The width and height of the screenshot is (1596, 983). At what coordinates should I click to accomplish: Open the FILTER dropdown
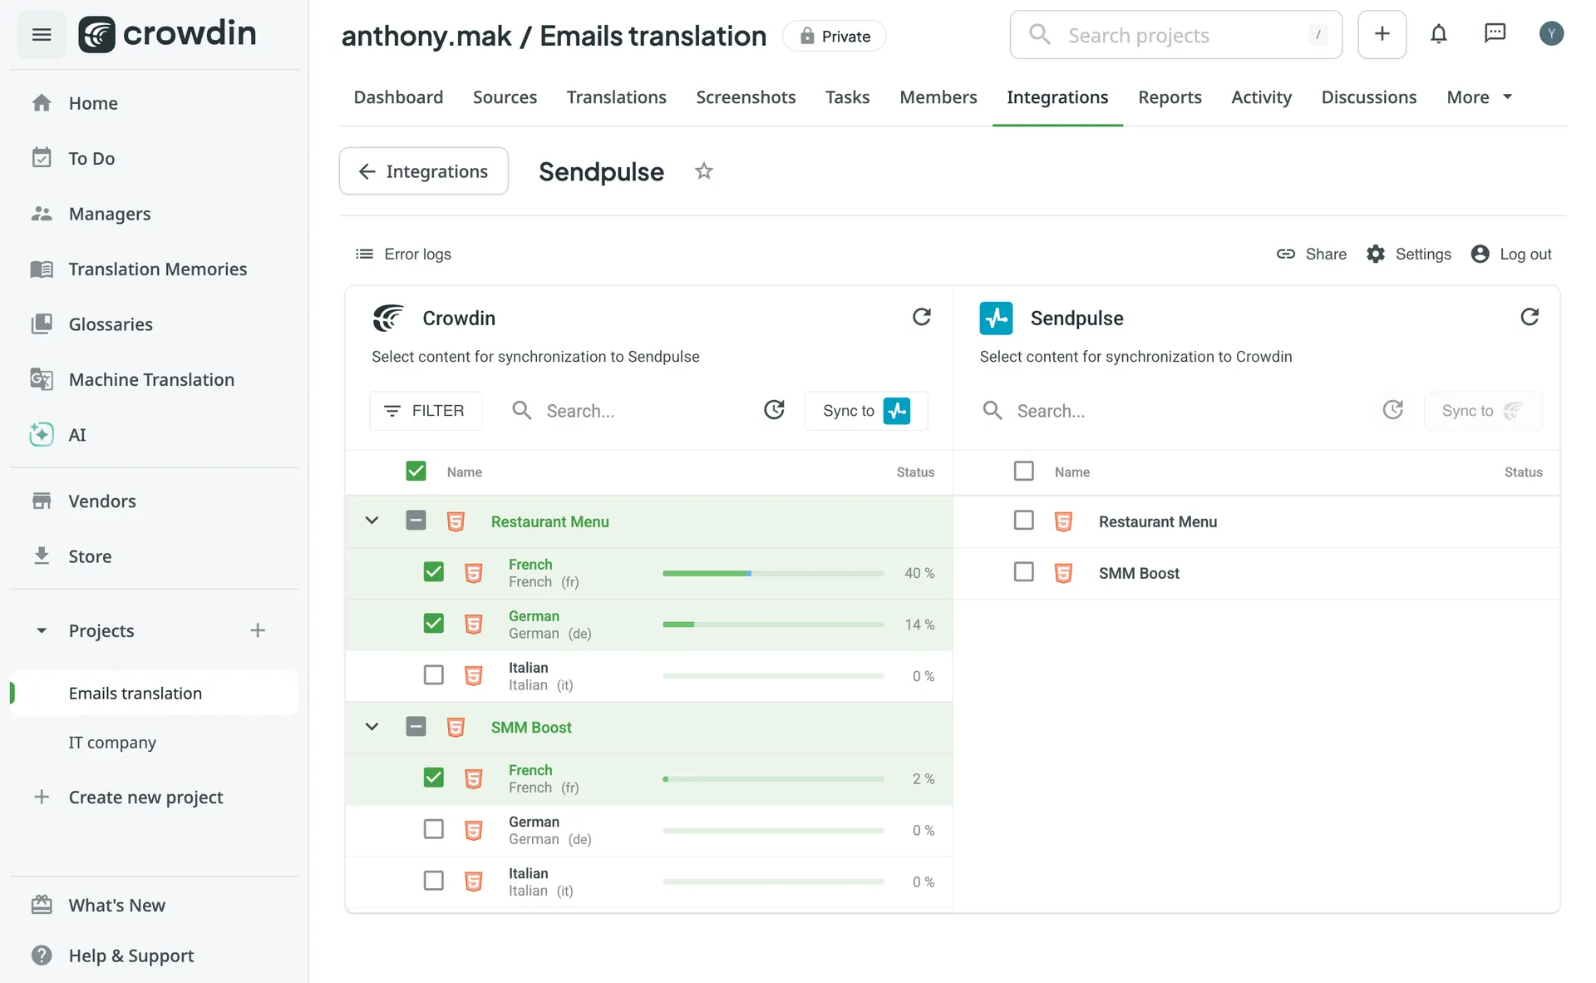click(x=426, y=411)
